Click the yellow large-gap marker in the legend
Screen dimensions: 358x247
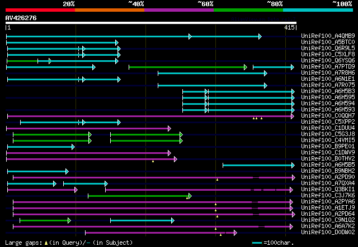[x=46, y=243]
